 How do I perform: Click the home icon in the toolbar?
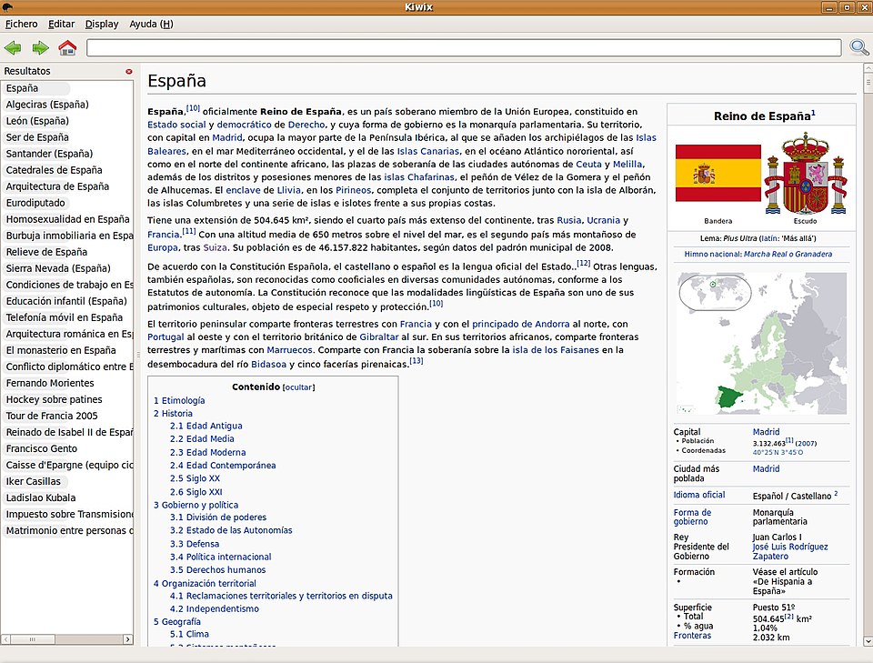(x=66, y=47)
